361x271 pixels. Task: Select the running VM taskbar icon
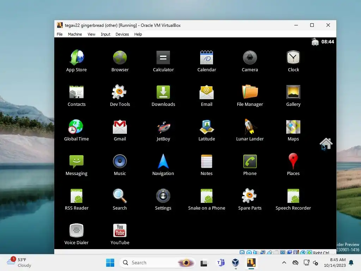251,263
